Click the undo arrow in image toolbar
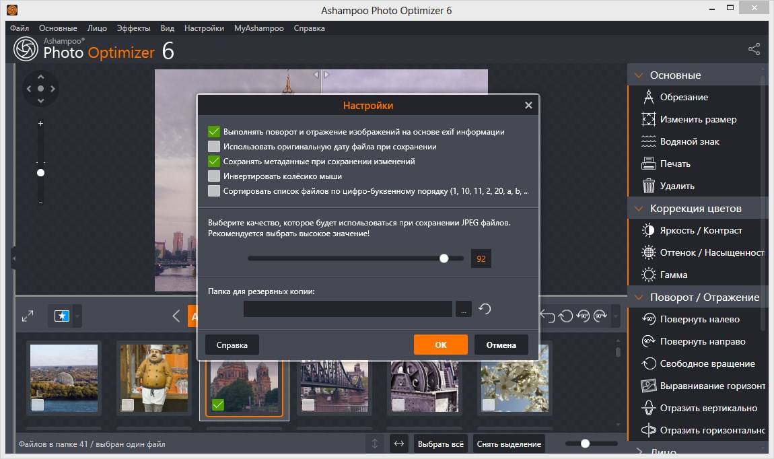 [x=547, y=316]
